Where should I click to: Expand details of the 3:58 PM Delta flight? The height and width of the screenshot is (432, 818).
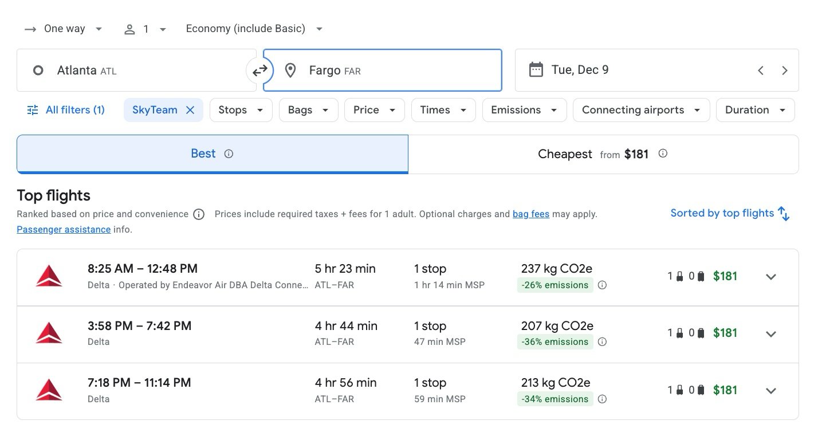[771, 333]
